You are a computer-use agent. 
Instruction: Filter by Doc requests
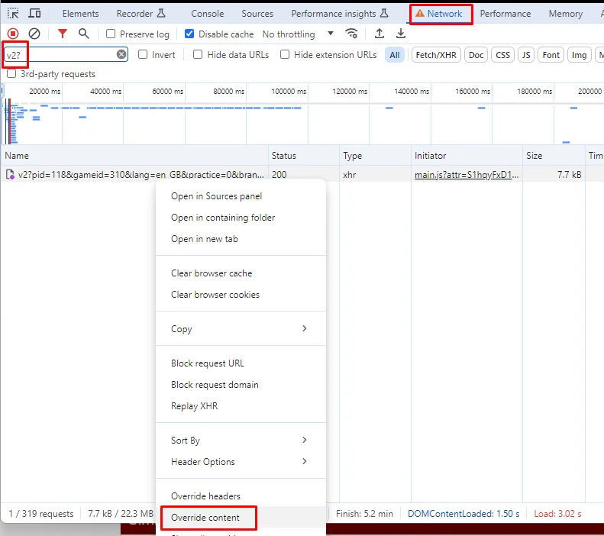(x=476, y=55)
